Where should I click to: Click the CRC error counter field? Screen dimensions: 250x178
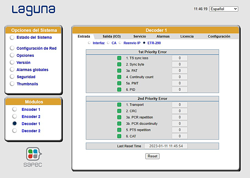click(x=180, y=111)
